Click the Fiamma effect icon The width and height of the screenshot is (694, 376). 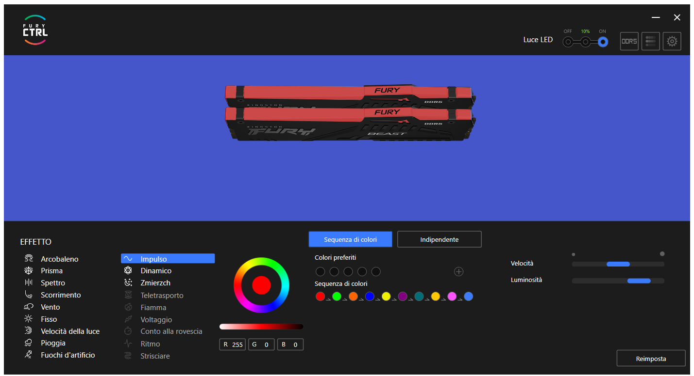tap(128, 307)
